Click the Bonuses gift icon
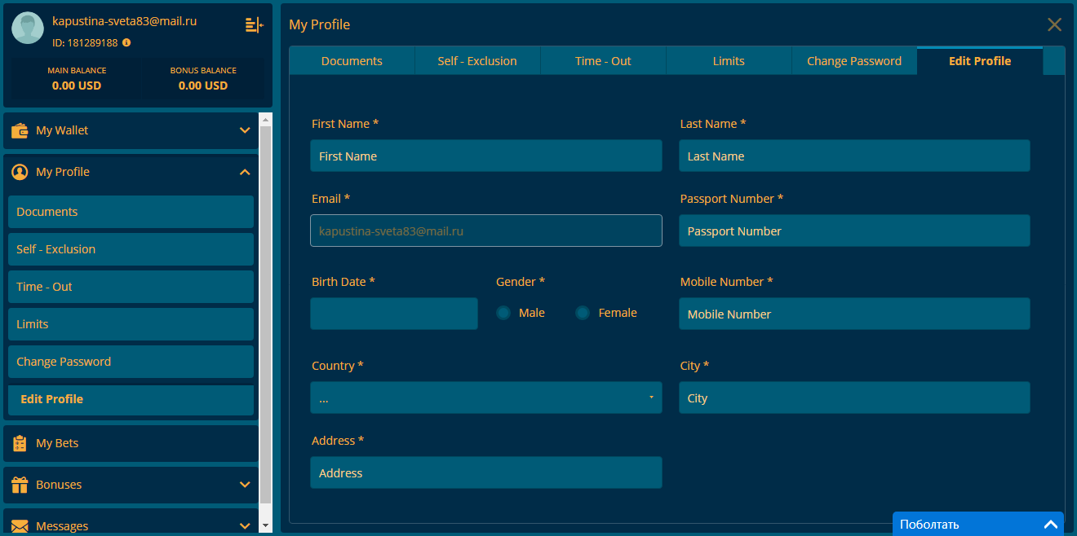 click(x=20, y=485)
